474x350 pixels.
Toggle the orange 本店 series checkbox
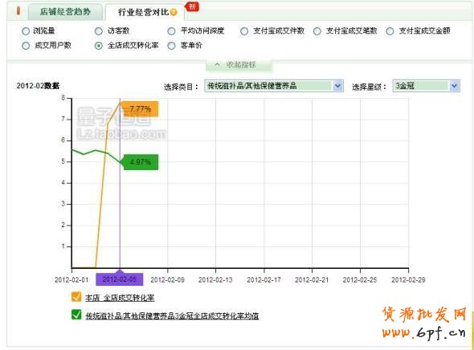(x=76, y=297)
